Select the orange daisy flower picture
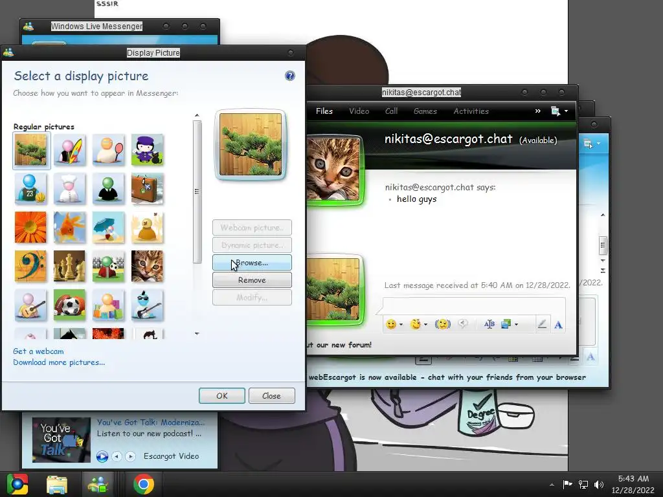 pos(31,228)
